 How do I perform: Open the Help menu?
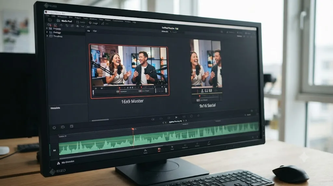tap(134, 22)
